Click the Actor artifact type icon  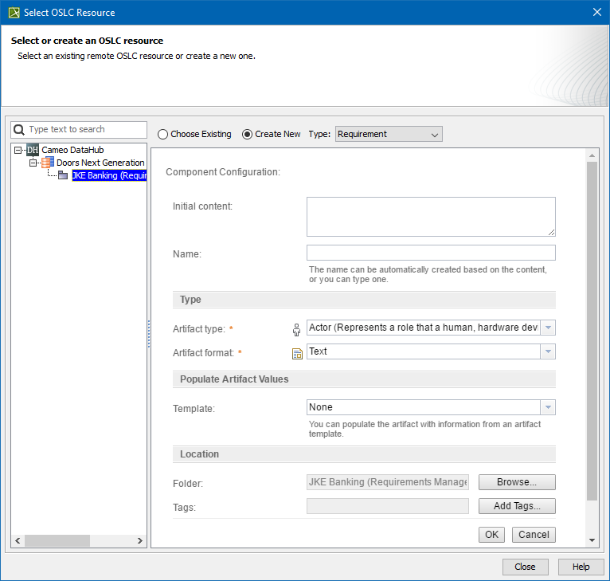[296, 329]
